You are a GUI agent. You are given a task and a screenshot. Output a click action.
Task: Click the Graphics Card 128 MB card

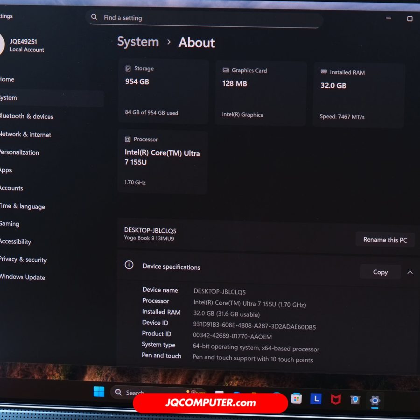click(x=260, y=93)
